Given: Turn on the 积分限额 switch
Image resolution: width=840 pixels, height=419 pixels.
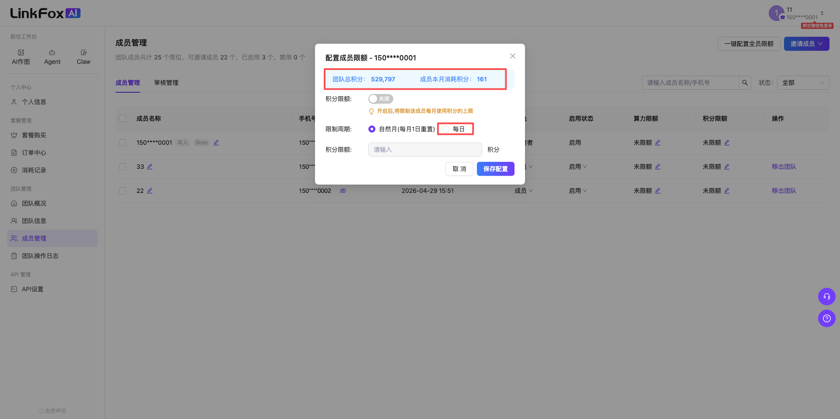Looking at the screenshot, I should (381, 99).
